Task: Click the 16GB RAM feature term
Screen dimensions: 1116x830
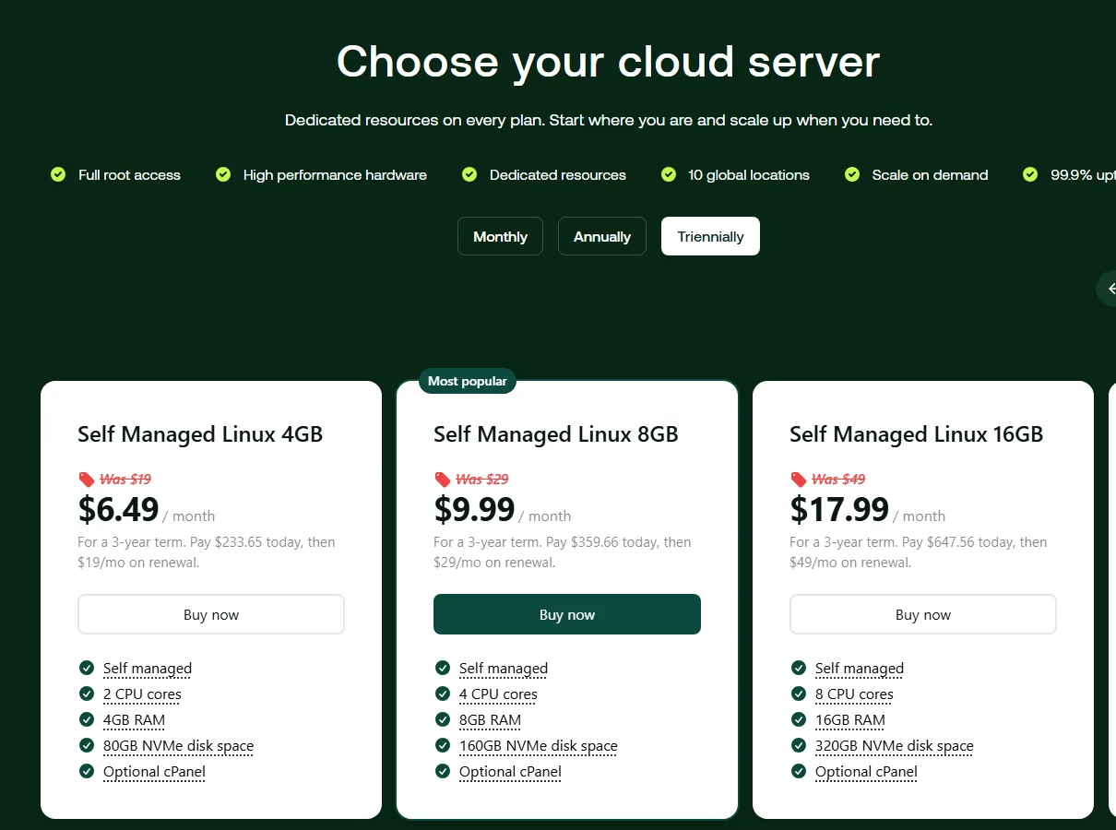Action: point(850,720)
